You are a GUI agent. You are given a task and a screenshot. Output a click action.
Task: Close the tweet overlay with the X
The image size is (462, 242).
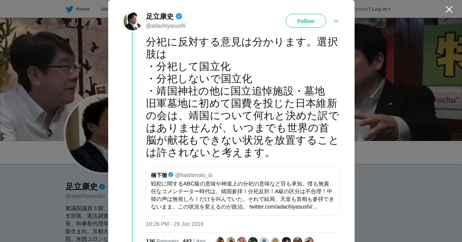449,9
